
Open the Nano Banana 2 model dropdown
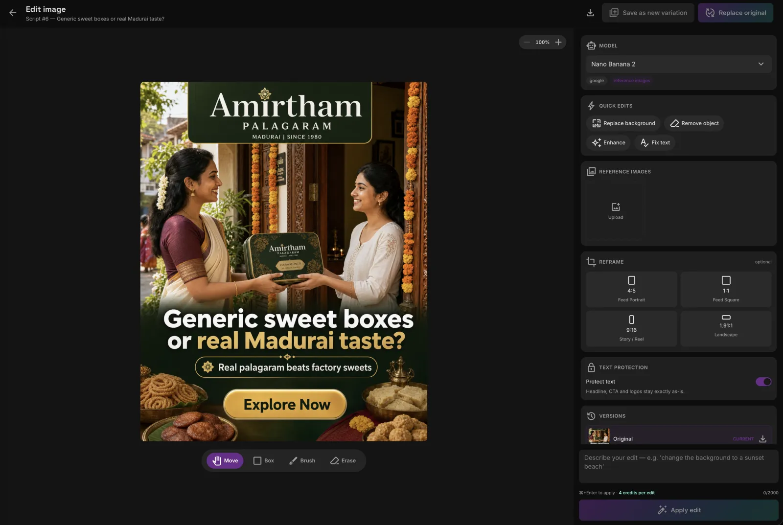[678, 64]
